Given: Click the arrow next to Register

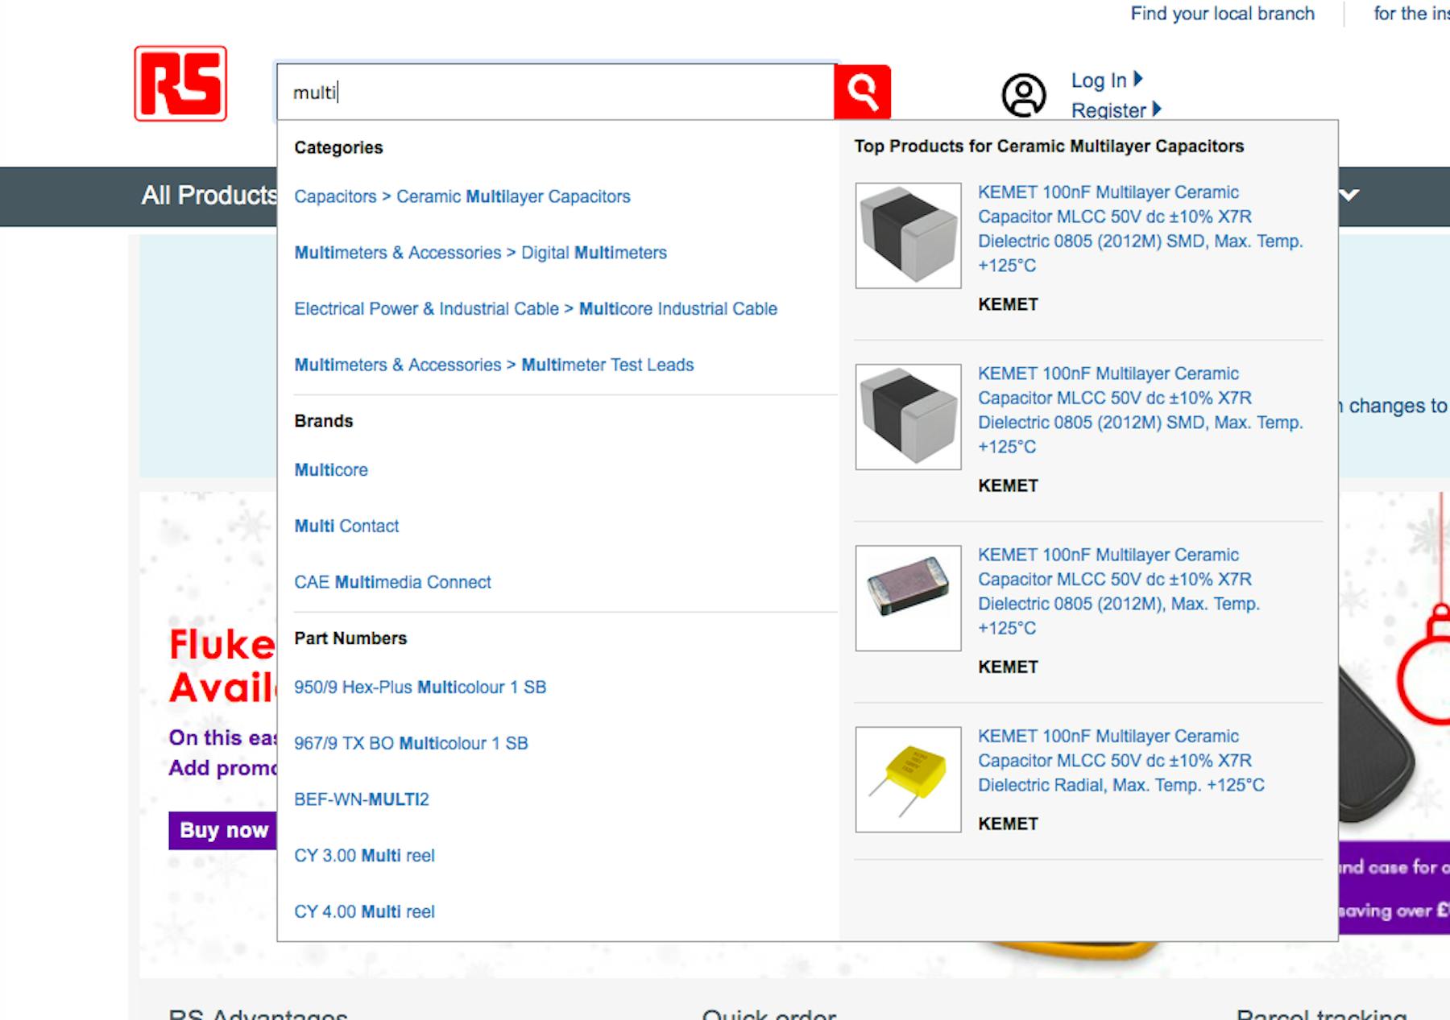Looking at the screenshot, I should [x=1157, y=109].
